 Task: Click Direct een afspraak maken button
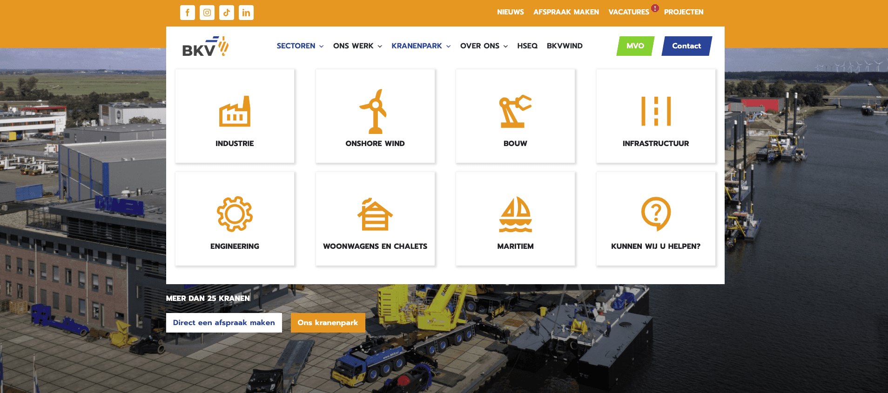[224, 323]
